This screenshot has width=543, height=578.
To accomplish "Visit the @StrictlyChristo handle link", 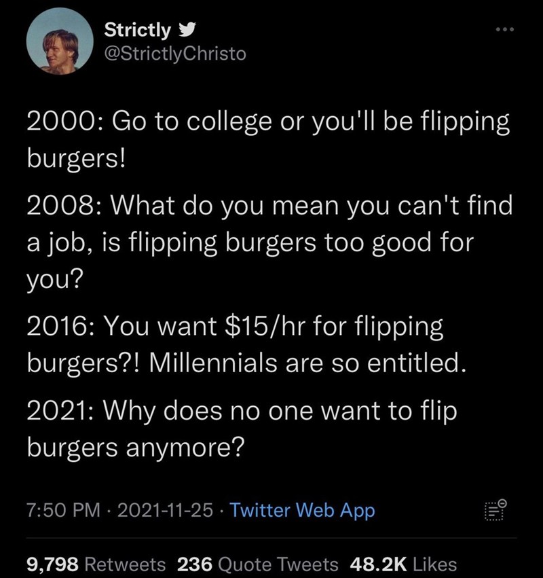I will point(175,53).
